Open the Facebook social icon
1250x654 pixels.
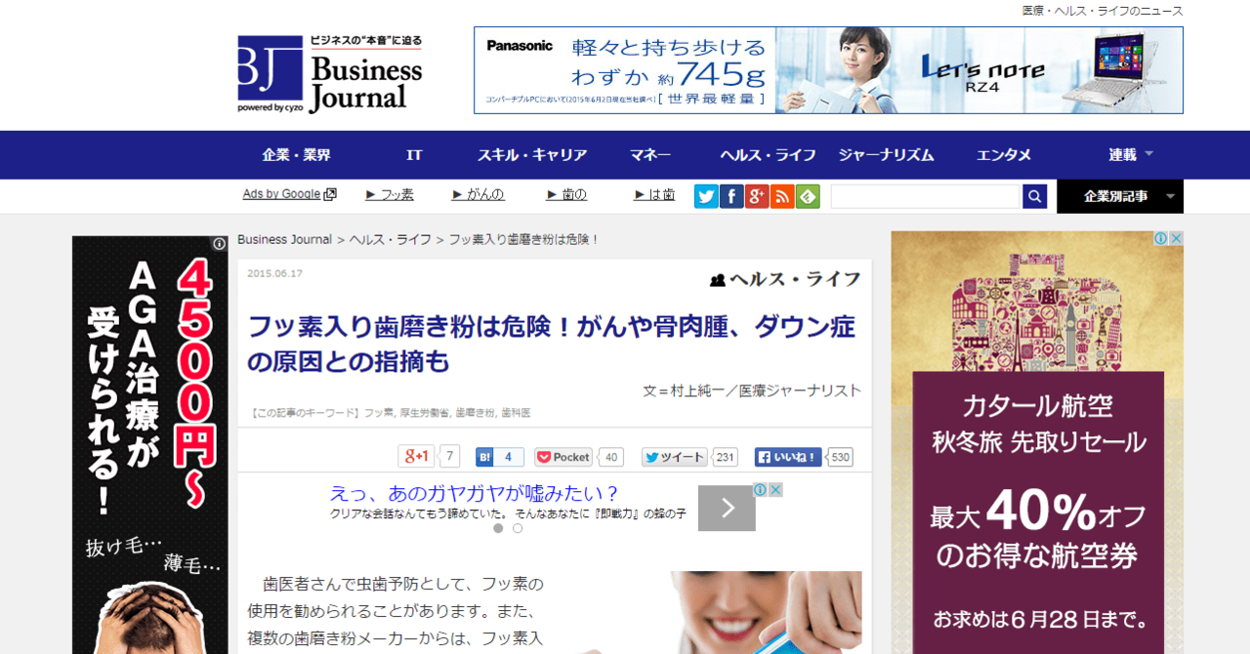tap(731, 196)
